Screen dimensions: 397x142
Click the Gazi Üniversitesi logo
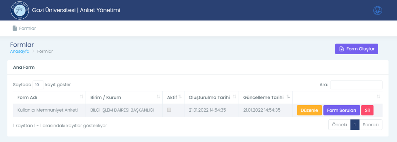click(19, 10)
